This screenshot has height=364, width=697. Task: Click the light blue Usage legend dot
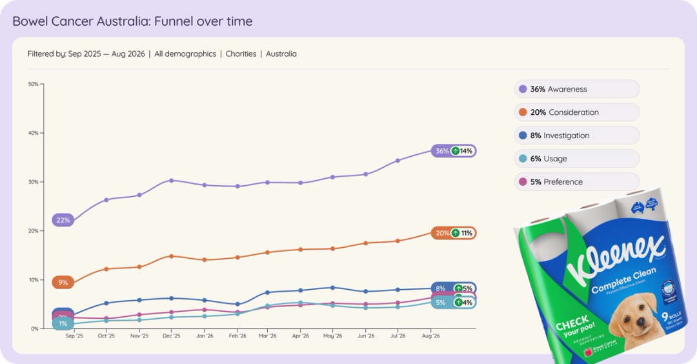tap(523, 158)
